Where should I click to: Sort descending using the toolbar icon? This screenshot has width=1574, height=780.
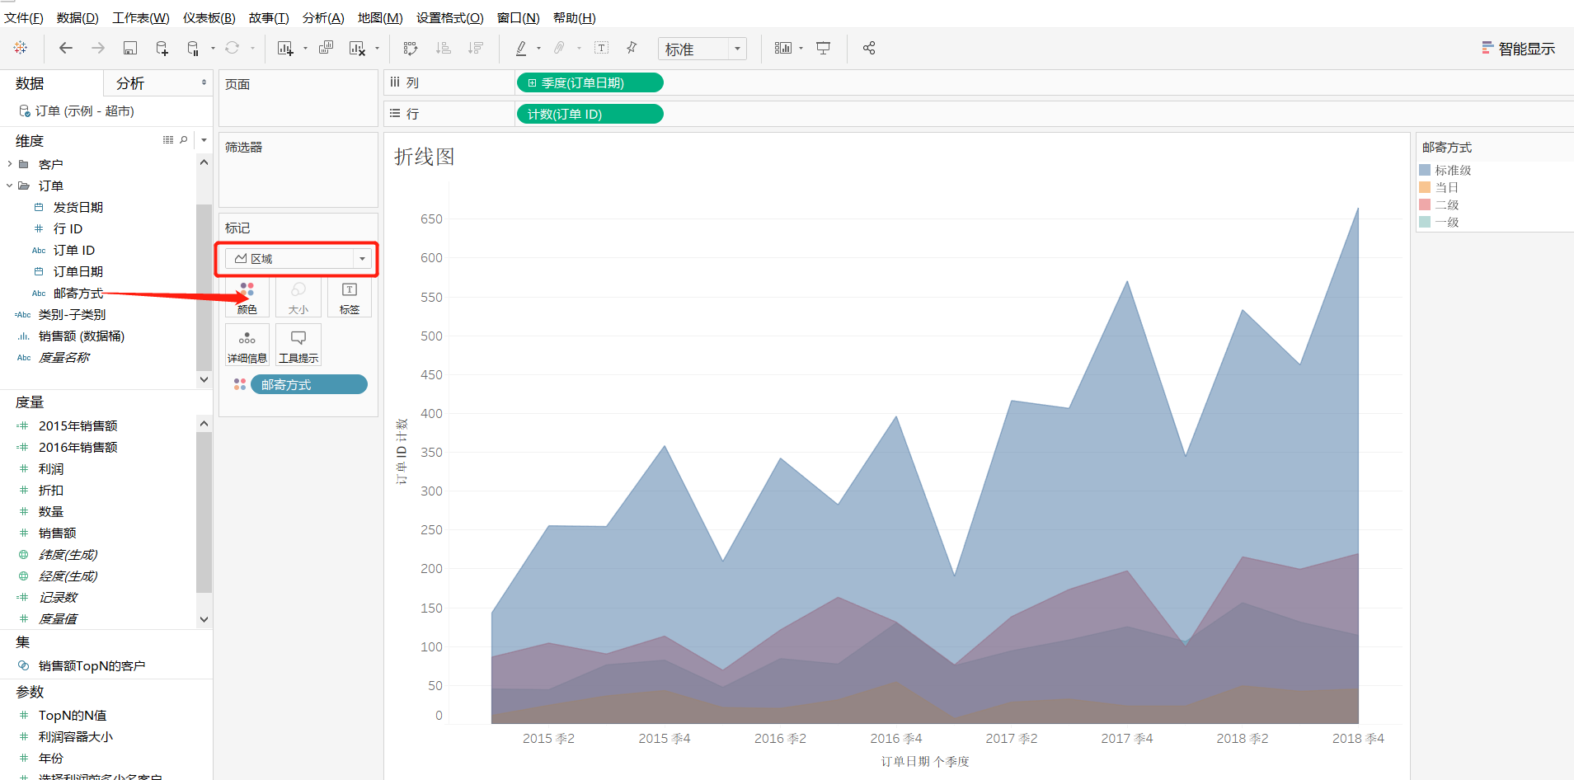point(475,48)
